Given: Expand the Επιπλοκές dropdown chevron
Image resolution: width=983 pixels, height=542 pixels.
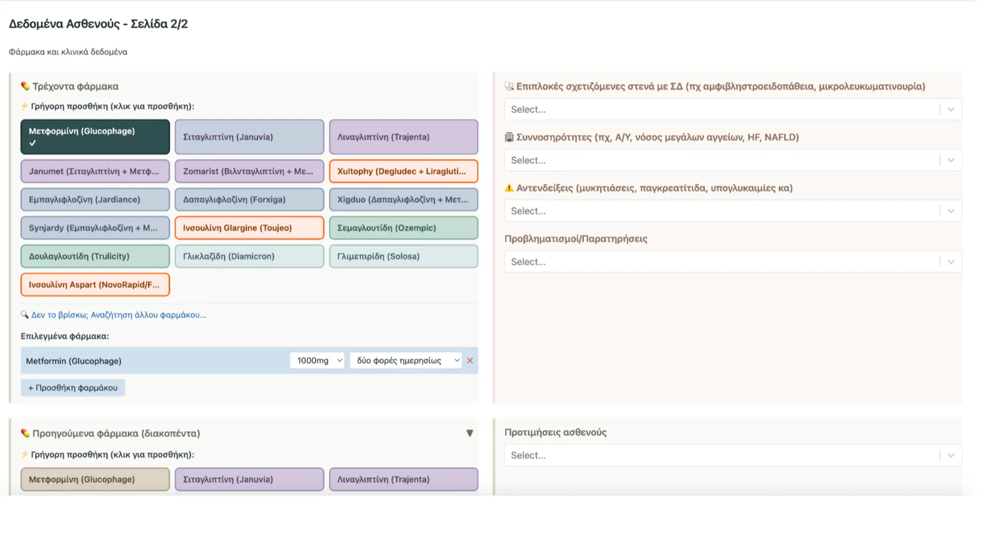Looking at the screenshot, I should 951,109.
